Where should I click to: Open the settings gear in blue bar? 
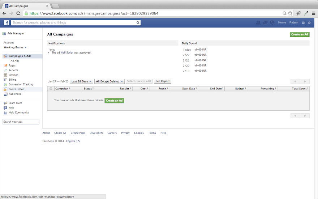click(309, 23)
